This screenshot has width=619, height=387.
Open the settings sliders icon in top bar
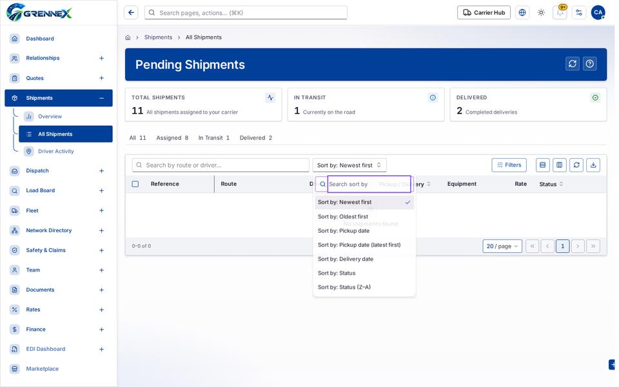click(x=579, y=13)
